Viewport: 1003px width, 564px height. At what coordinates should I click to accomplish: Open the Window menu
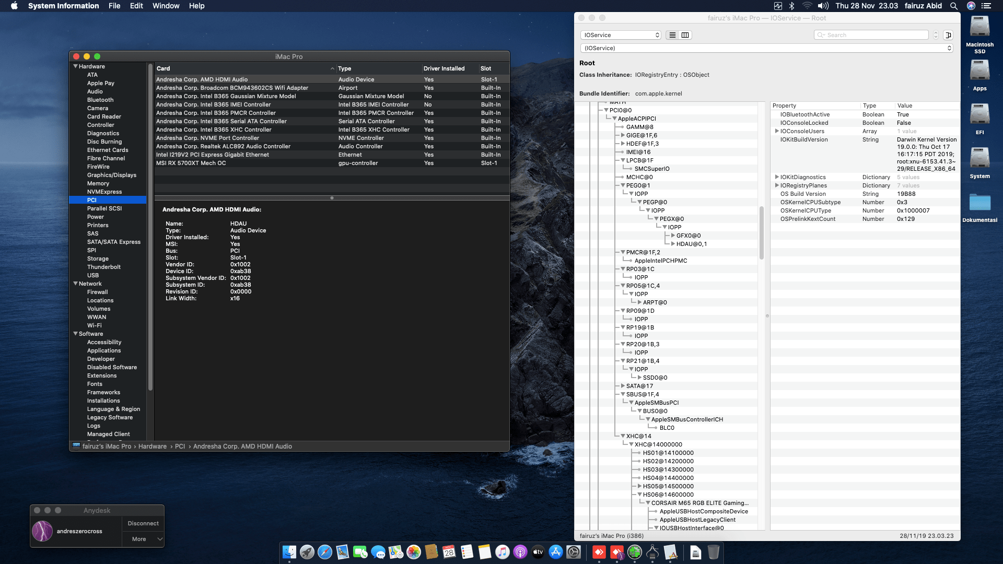(166, 6)
